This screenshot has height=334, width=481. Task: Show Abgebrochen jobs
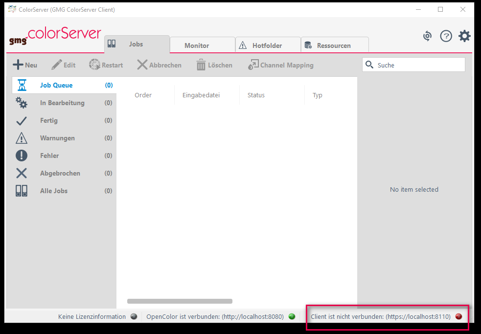pos(64,173)
